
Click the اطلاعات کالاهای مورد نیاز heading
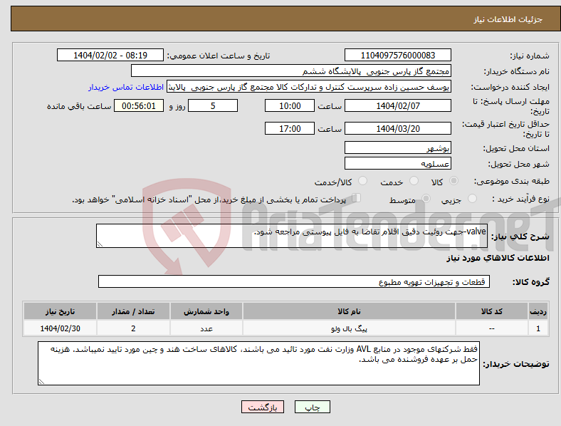498,258
